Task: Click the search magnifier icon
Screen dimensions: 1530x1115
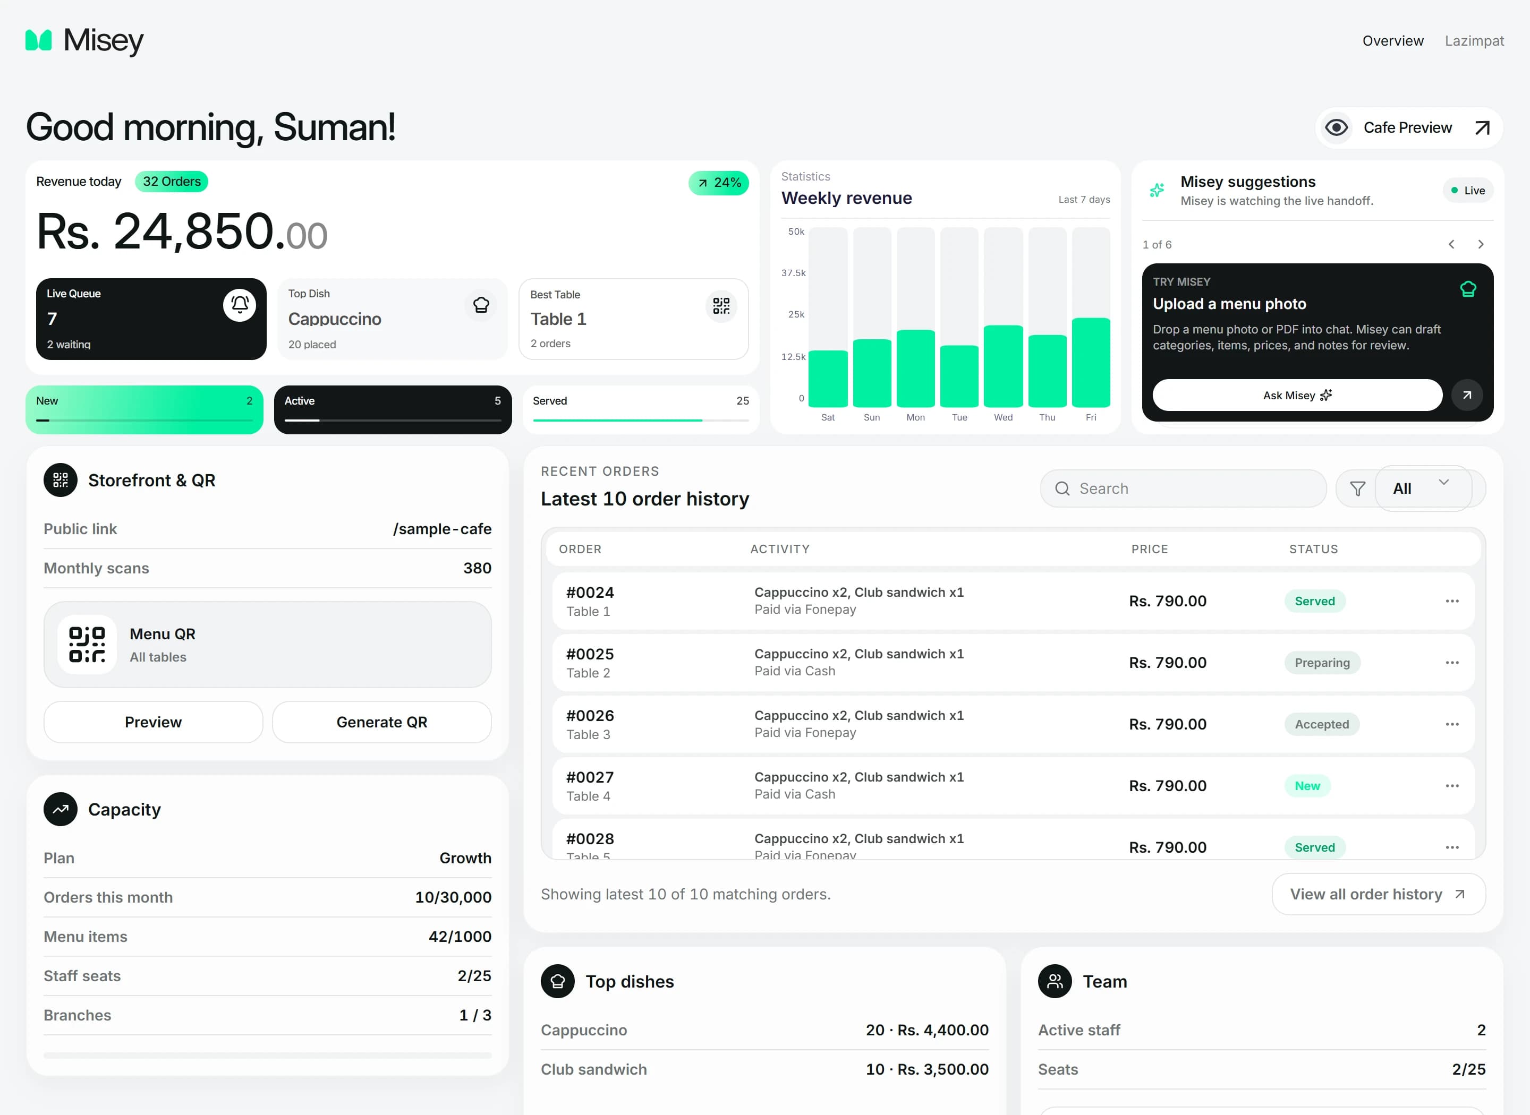Action: click(x=1062, y=488)
